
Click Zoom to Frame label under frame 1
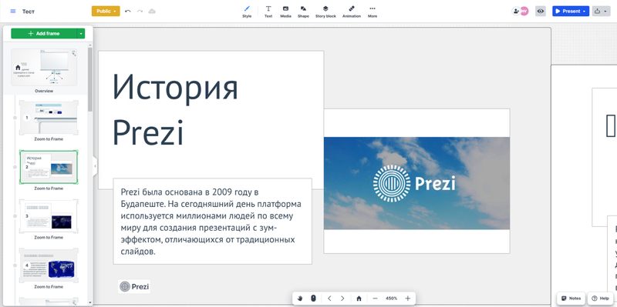[x=49, y=139]
